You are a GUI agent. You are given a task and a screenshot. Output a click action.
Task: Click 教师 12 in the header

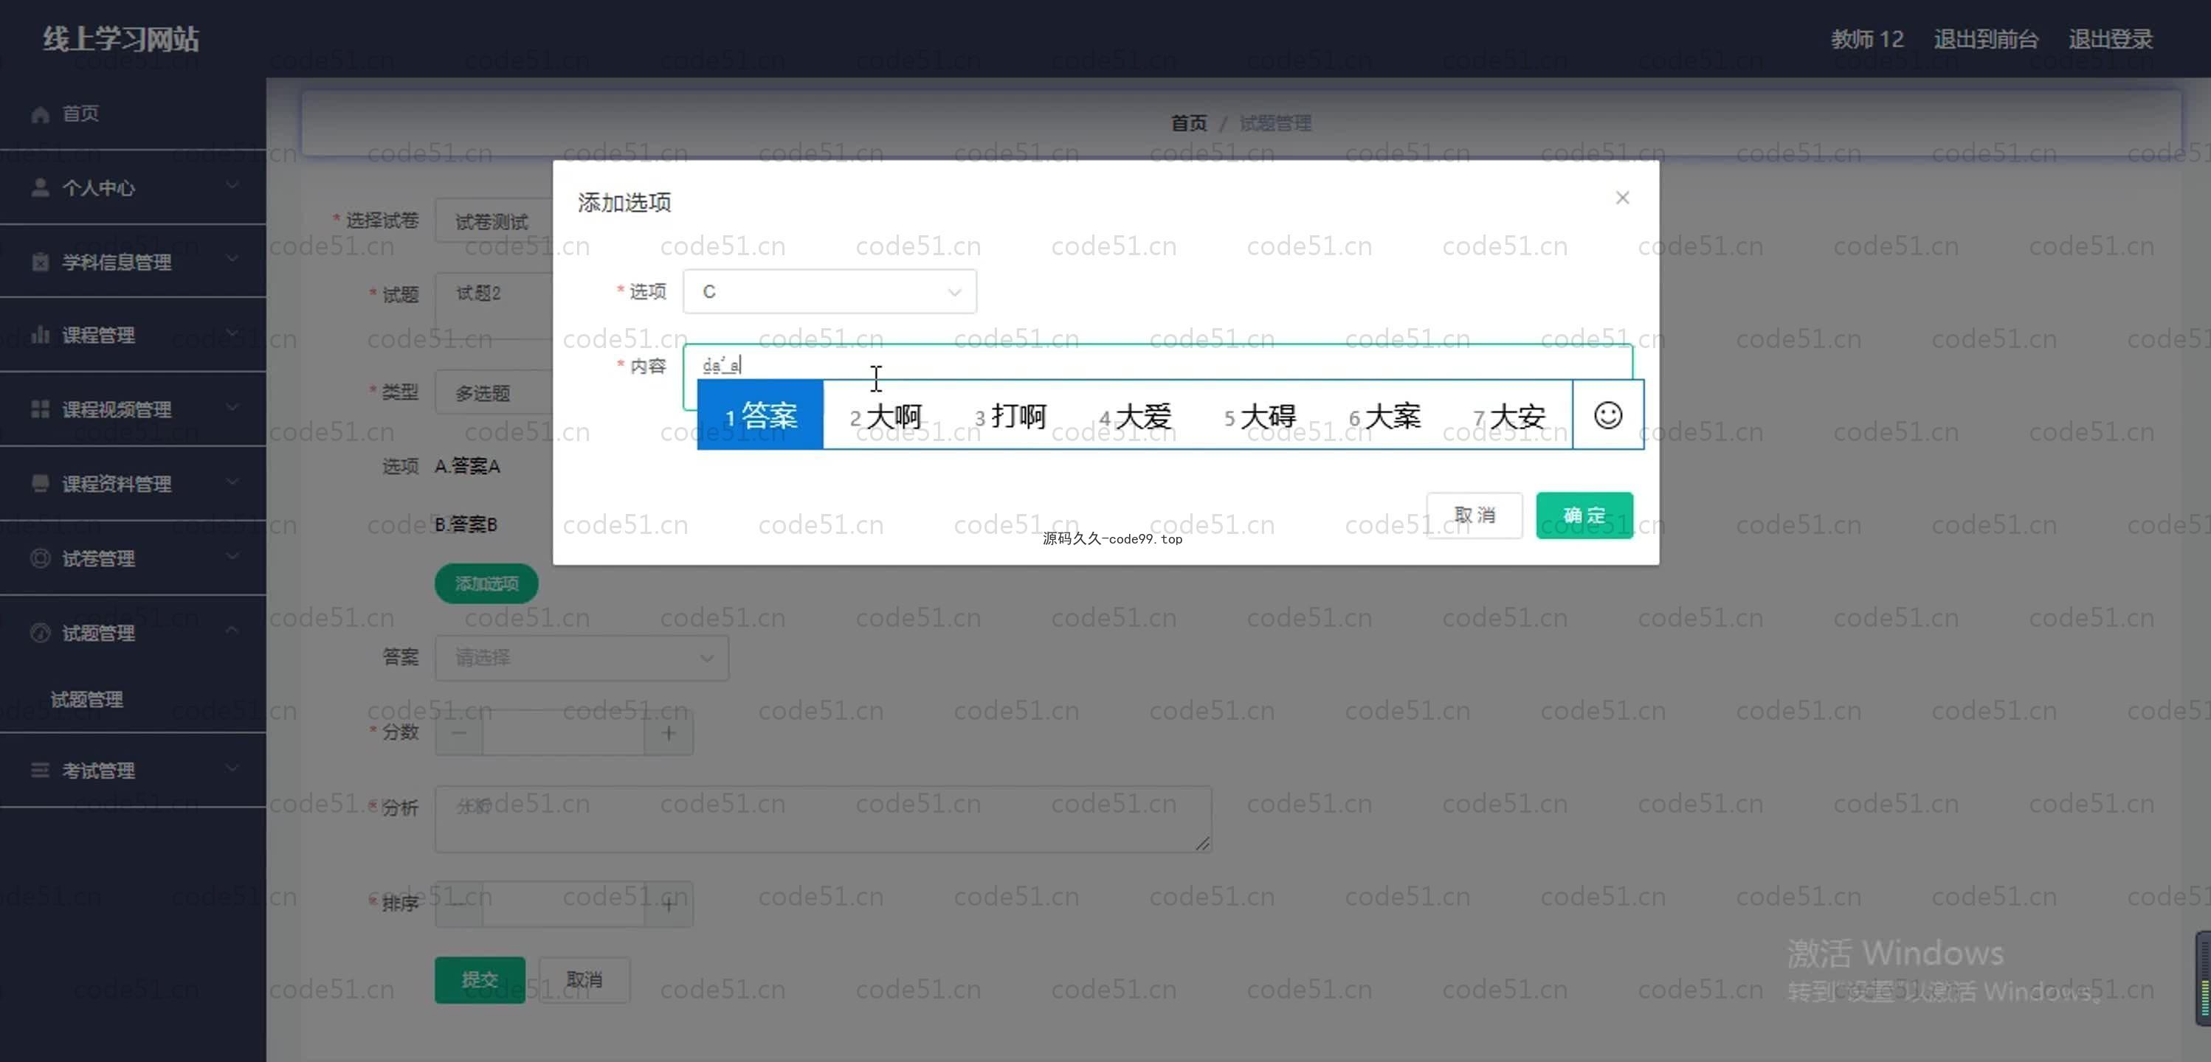point(1867,38)
